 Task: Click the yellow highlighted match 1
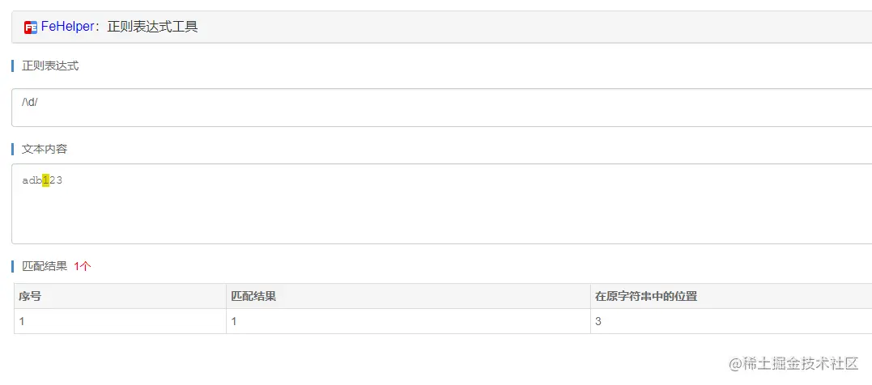(x=46, y=181)
